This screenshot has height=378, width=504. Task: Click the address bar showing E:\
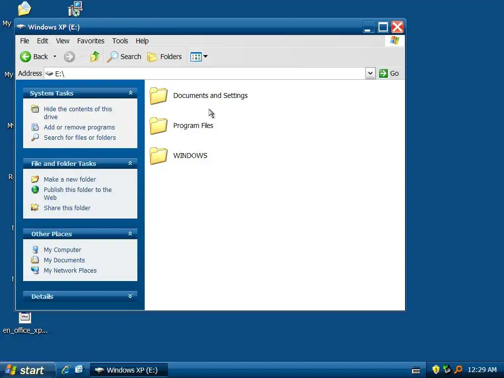click(x=204, y=74)
